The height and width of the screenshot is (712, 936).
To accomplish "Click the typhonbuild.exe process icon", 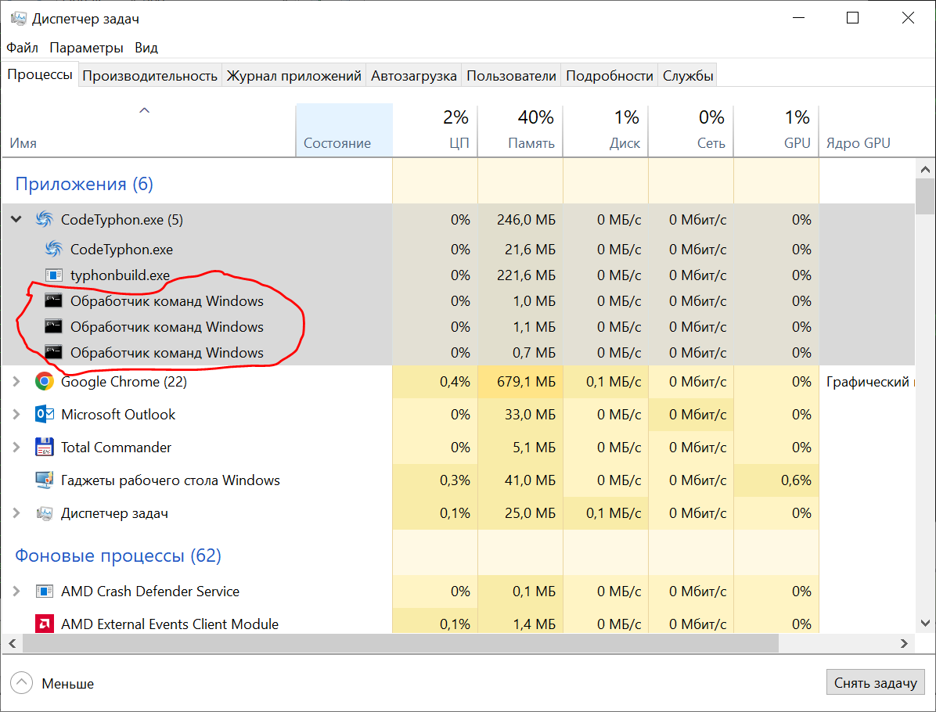I will [x=54, y=275].
